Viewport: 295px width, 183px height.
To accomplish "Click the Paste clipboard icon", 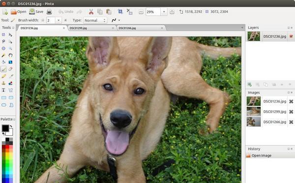I will (109, 12).
